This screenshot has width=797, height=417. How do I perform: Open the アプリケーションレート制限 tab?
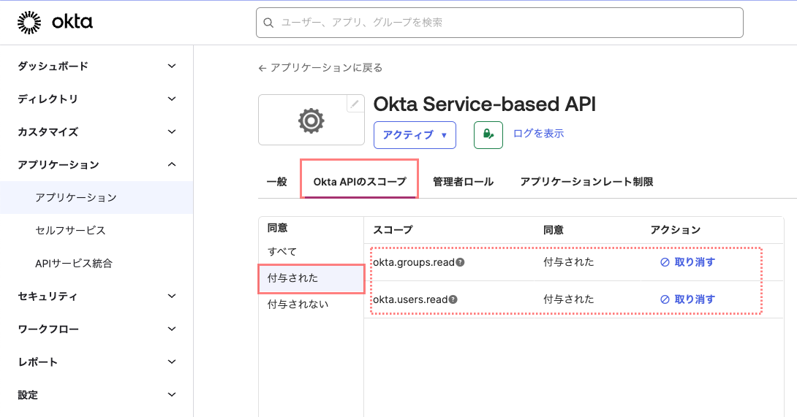tap(586, 182)
